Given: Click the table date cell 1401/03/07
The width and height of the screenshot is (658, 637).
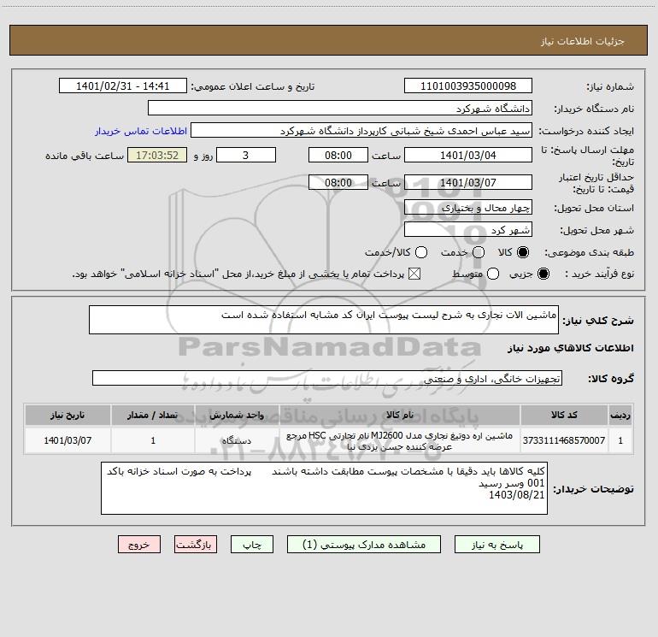Looking at the screenshot, I should click(x=68, y=440).
